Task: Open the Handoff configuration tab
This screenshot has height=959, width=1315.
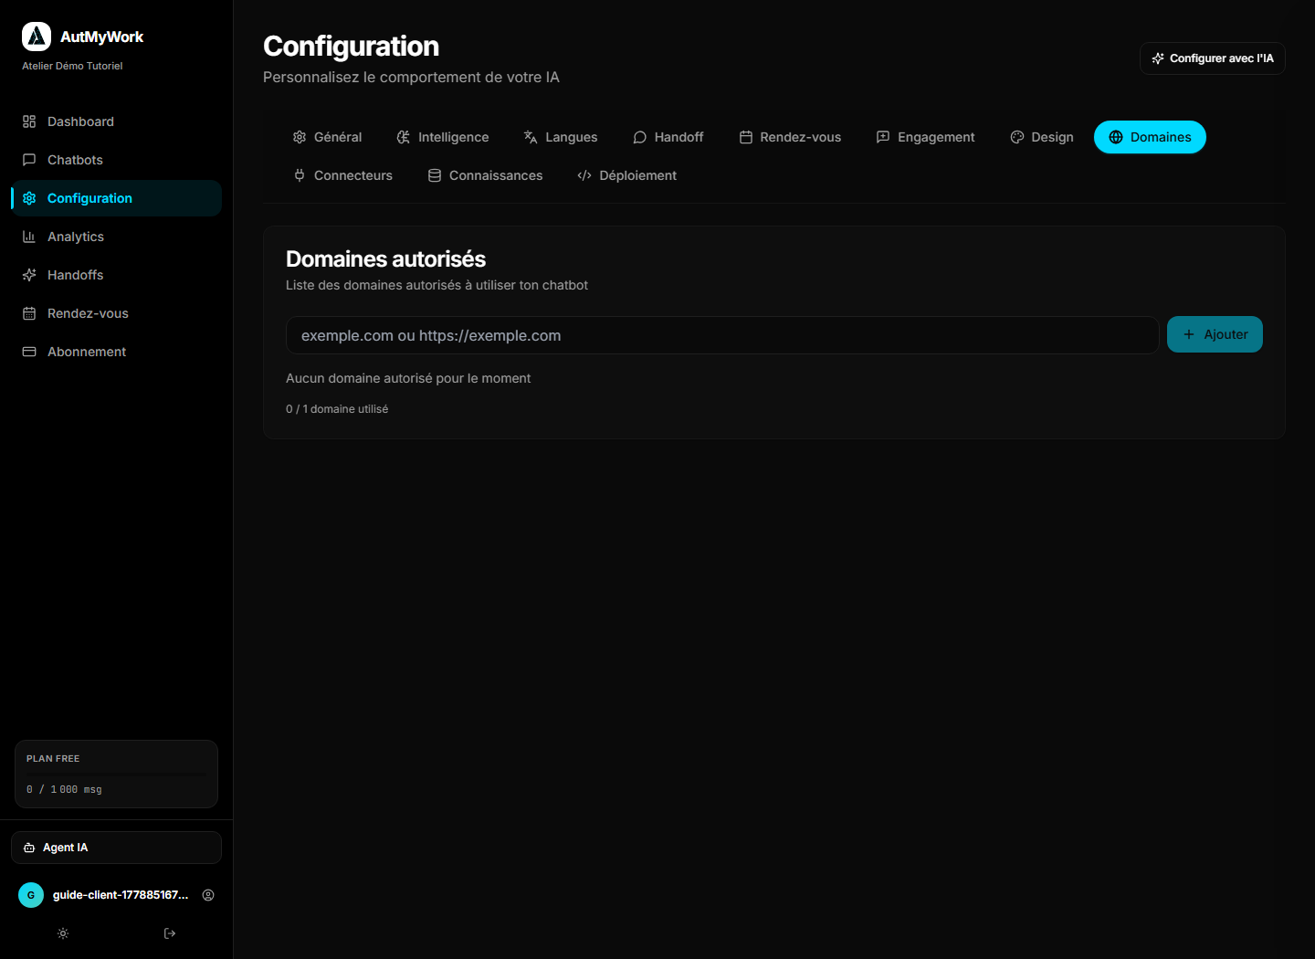Action: (668, 137)
